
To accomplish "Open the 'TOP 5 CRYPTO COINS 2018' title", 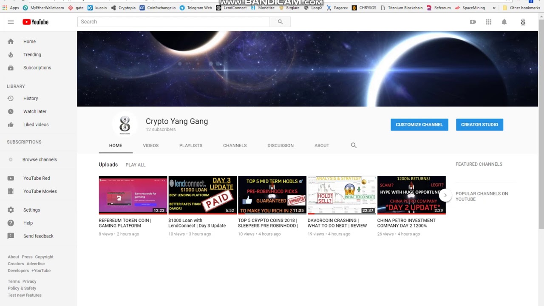I will (x=268, y=223).
